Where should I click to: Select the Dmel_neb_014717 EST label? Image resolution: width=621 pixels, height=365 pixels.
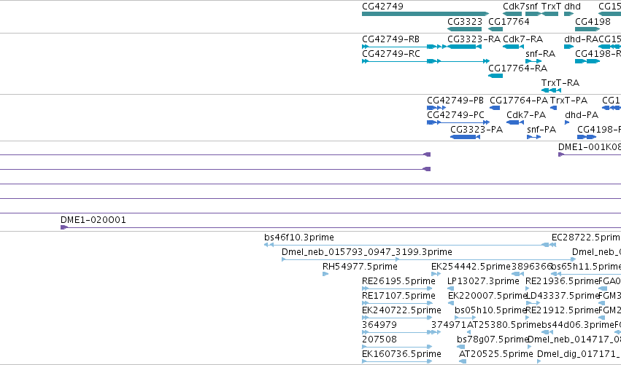click(574, 340)
